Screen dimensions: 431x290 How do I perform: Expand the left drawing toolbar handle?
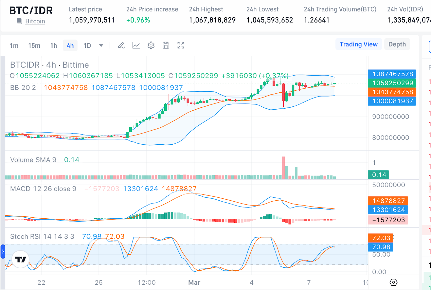[3, 251]
